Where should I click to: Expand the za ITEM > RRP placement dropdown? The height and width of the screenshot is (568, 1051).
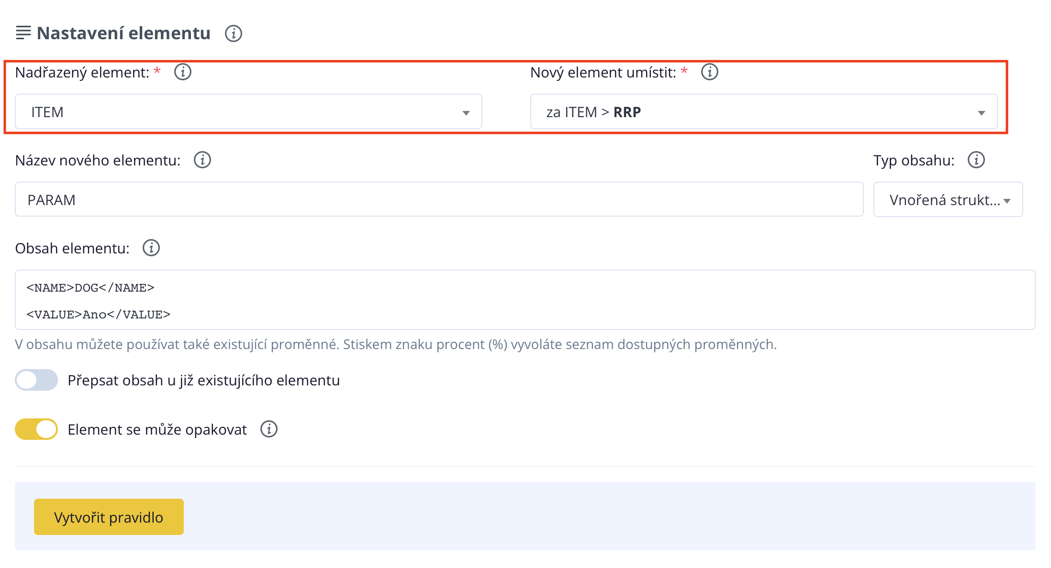(x=764, y=112)
